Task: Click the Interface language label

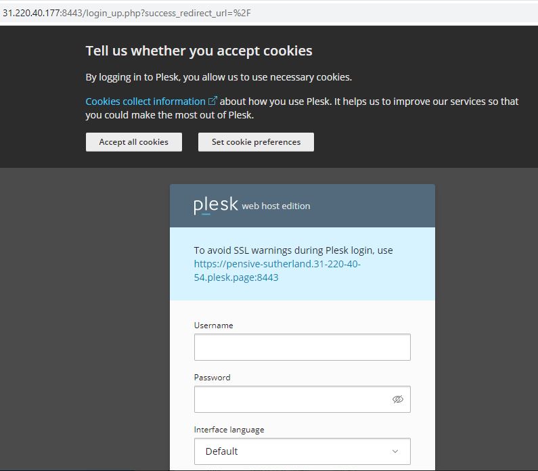Action: point(229,430)
